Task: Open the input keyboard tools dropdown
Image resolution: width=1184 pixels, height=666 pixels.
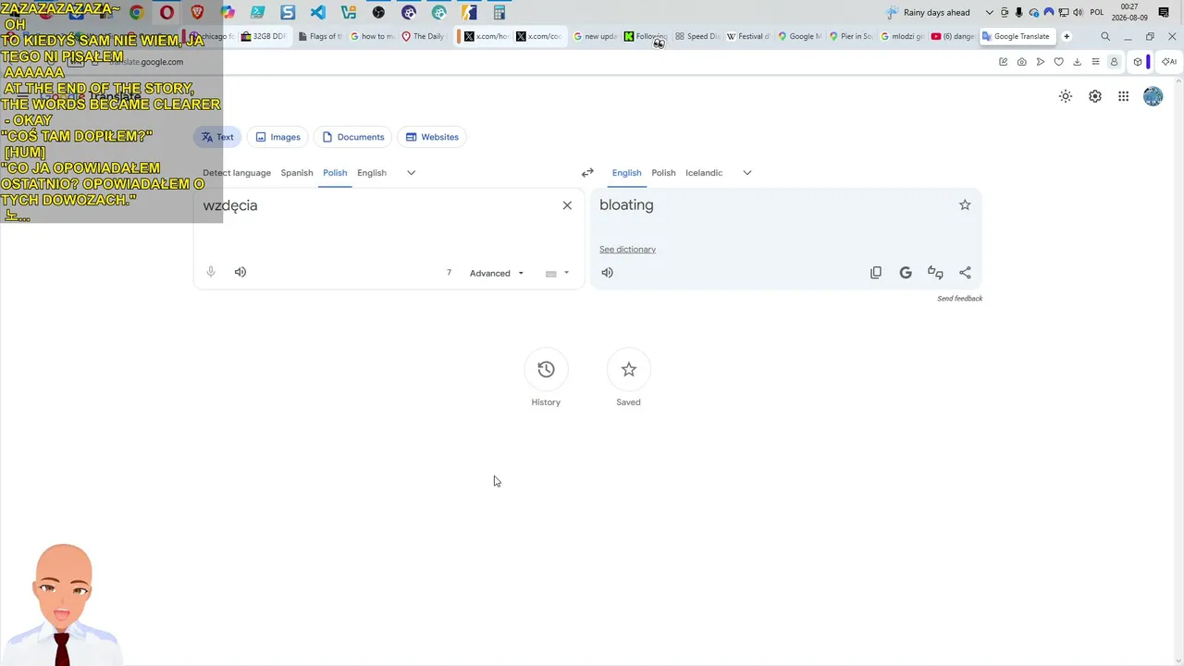Action: [558, 273]
